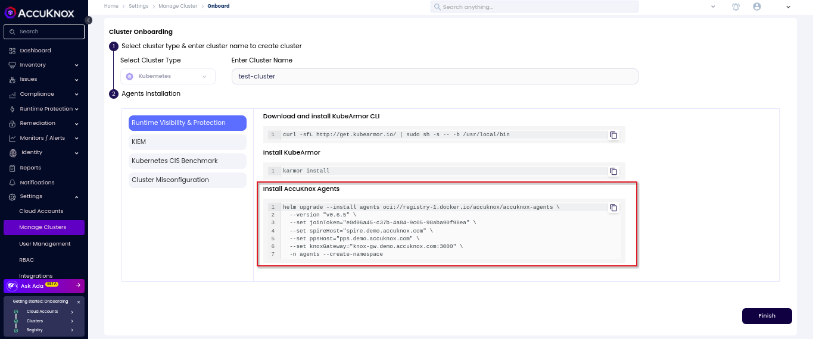Image resolution: width=813 pixels, height=339 pixels.
Task: Click the Ask Ada arrow icon
Action: click(x=78, y=286)
